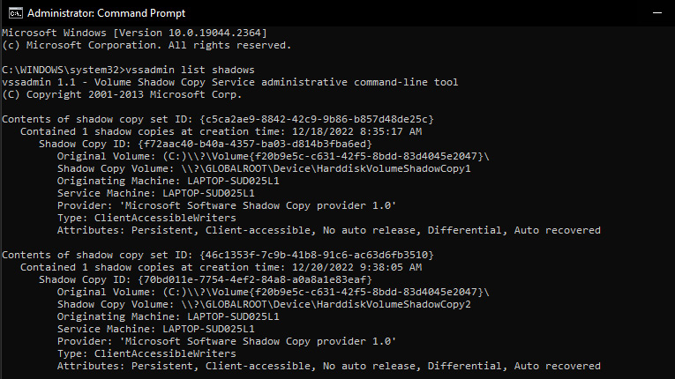Click Shadow Copy ID starting with 70bd011e
This screenshot has width=675, height=379.
coord(255,279)
